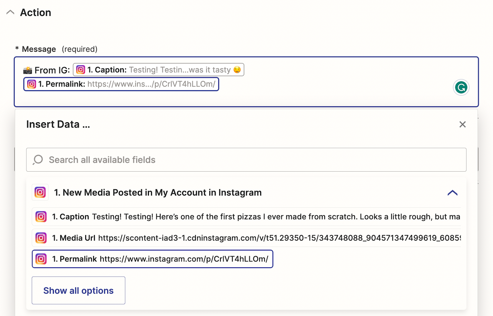Click the Grammarly icon in Message field

click(461, 87)
